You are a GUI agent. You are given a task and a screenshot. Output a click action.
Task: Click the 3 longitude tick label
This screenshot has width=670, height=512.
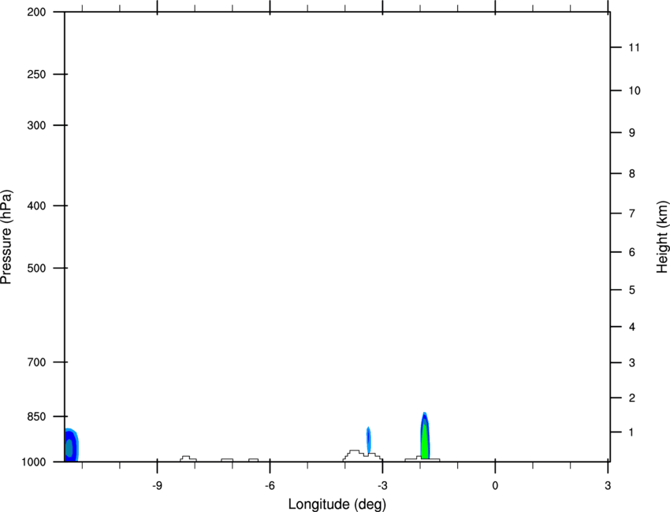point(608,486)
